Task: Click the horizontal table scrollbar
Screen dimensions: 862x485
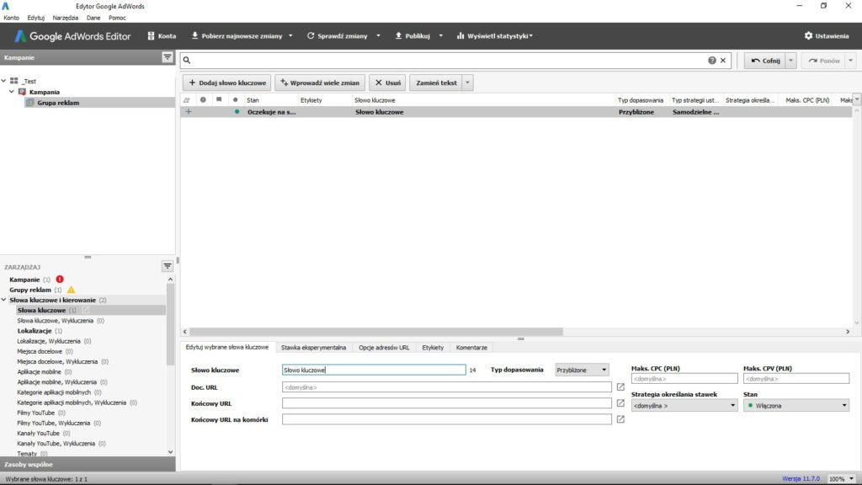Action: tap(376, 332)
